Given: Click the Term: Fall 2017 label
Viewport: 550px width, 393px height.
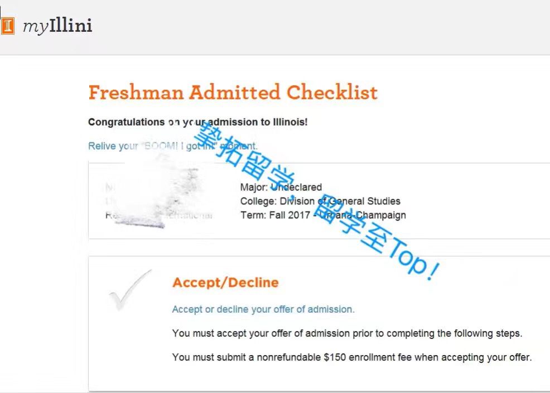Looking at the screenshot, I should (274, 215).
